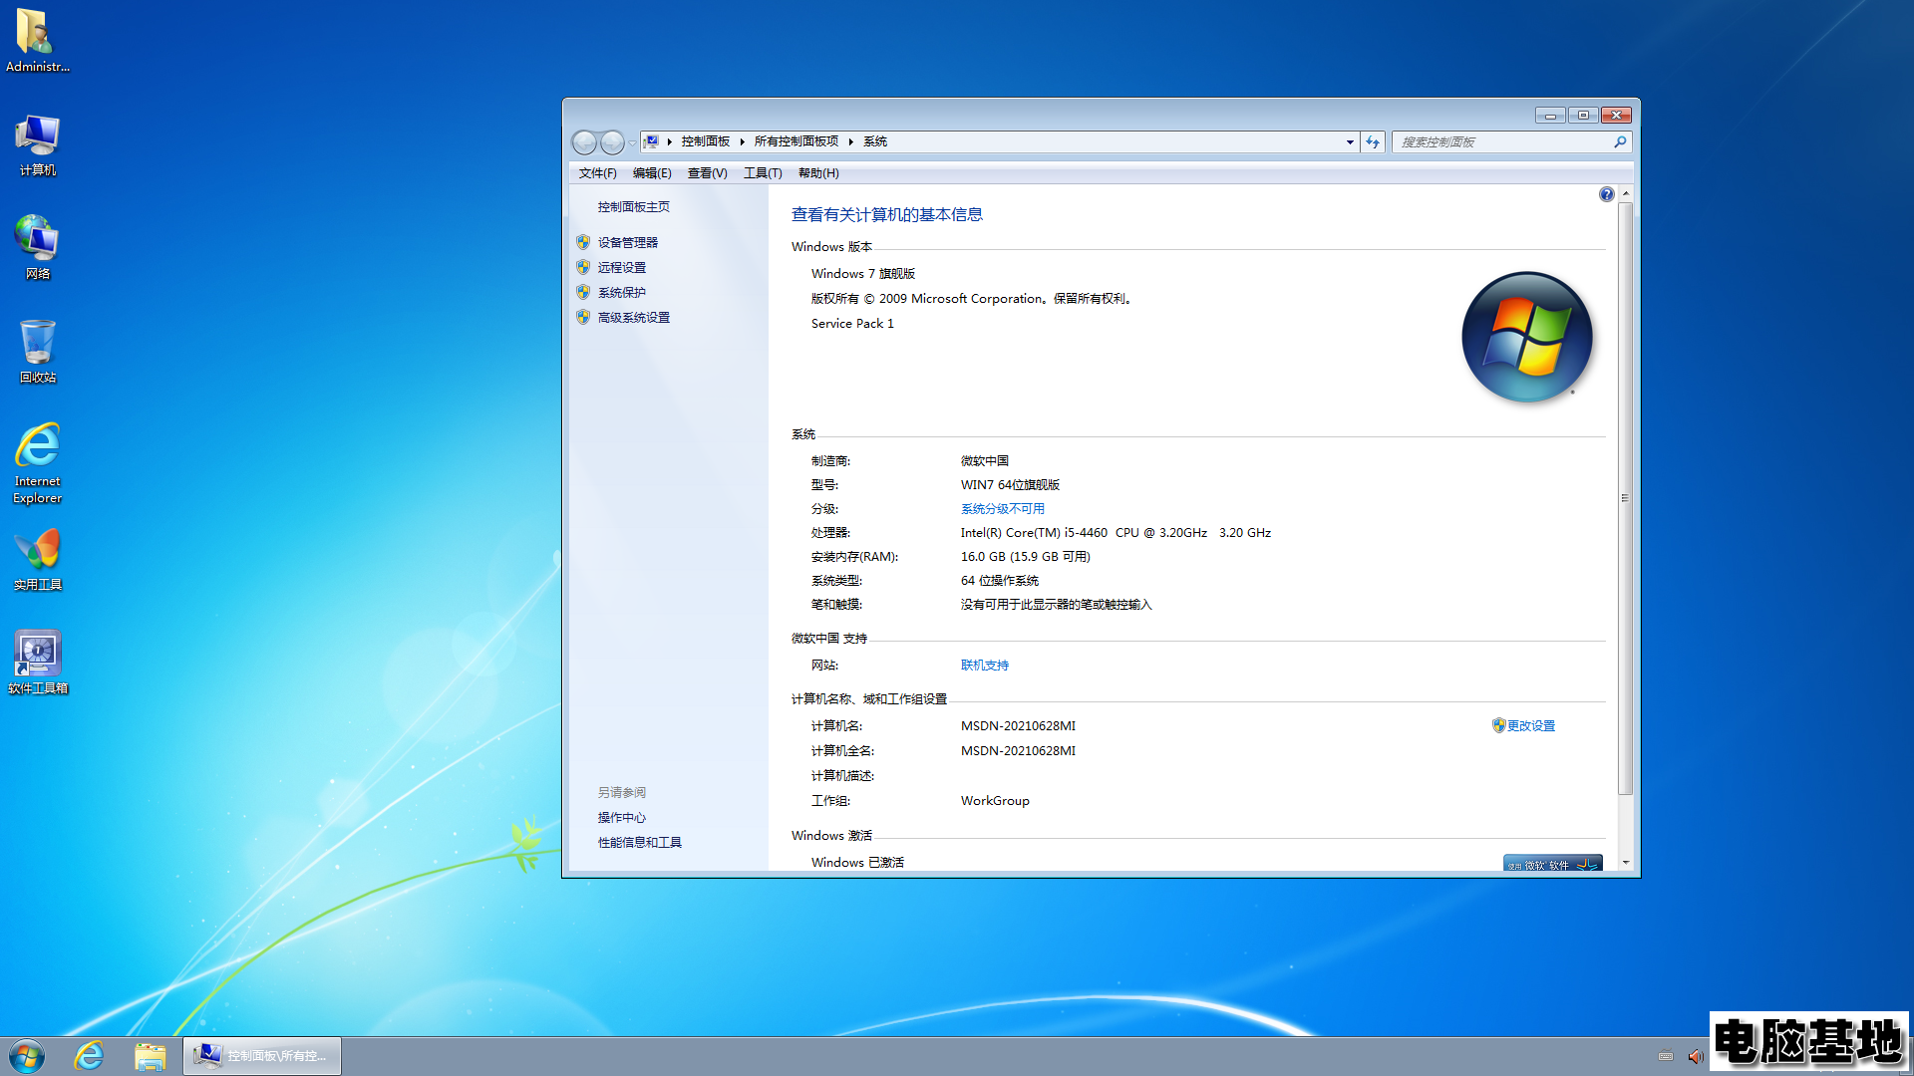Click the vertical scrollbar thumb
Viewport: 1914px width, 1076px height.
coord(1625,498)
